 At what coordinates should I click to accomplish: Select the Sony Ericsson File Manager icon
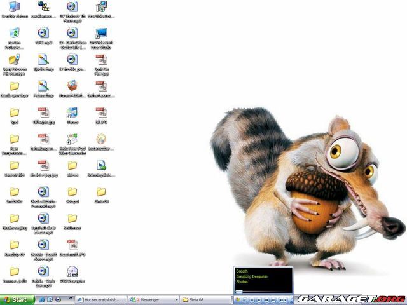[14, 60]
